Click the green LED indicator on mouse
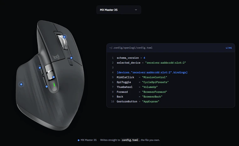The height and width of the screenshot is (146, 239). point(54,85)
